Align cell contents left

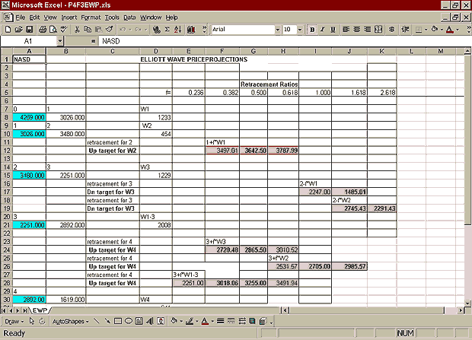click(x=346, y=29)
